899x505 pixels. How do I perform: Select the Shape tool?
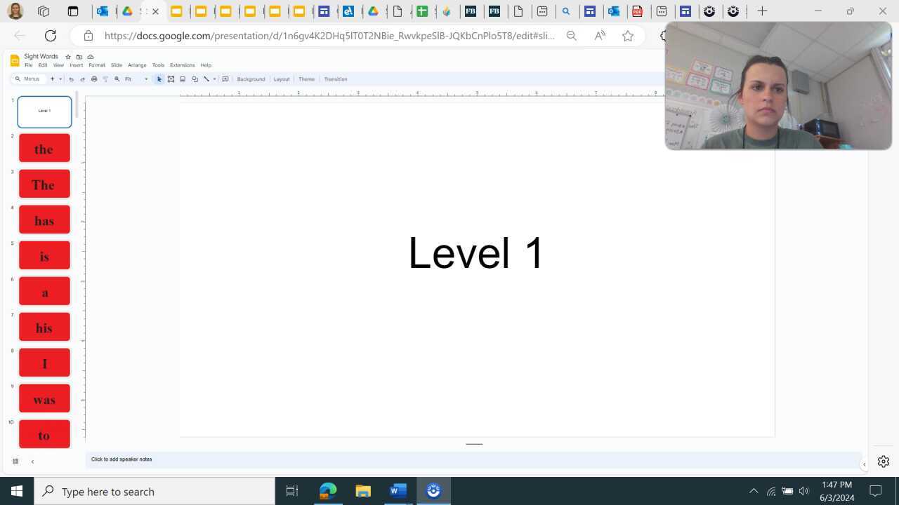(195, 79)
